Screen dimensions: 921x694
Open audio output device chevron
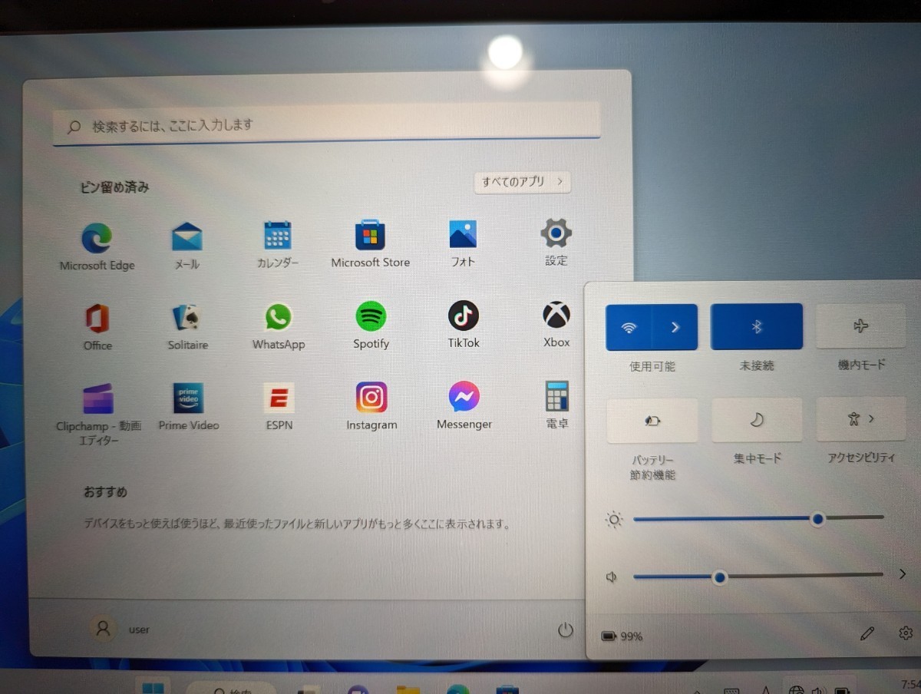click(903, 573)
